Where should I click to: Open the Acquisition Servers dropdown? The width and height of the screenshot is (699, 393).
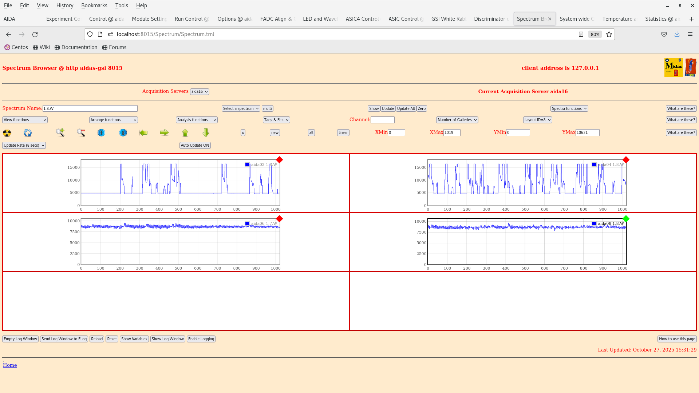click(200, 91)
